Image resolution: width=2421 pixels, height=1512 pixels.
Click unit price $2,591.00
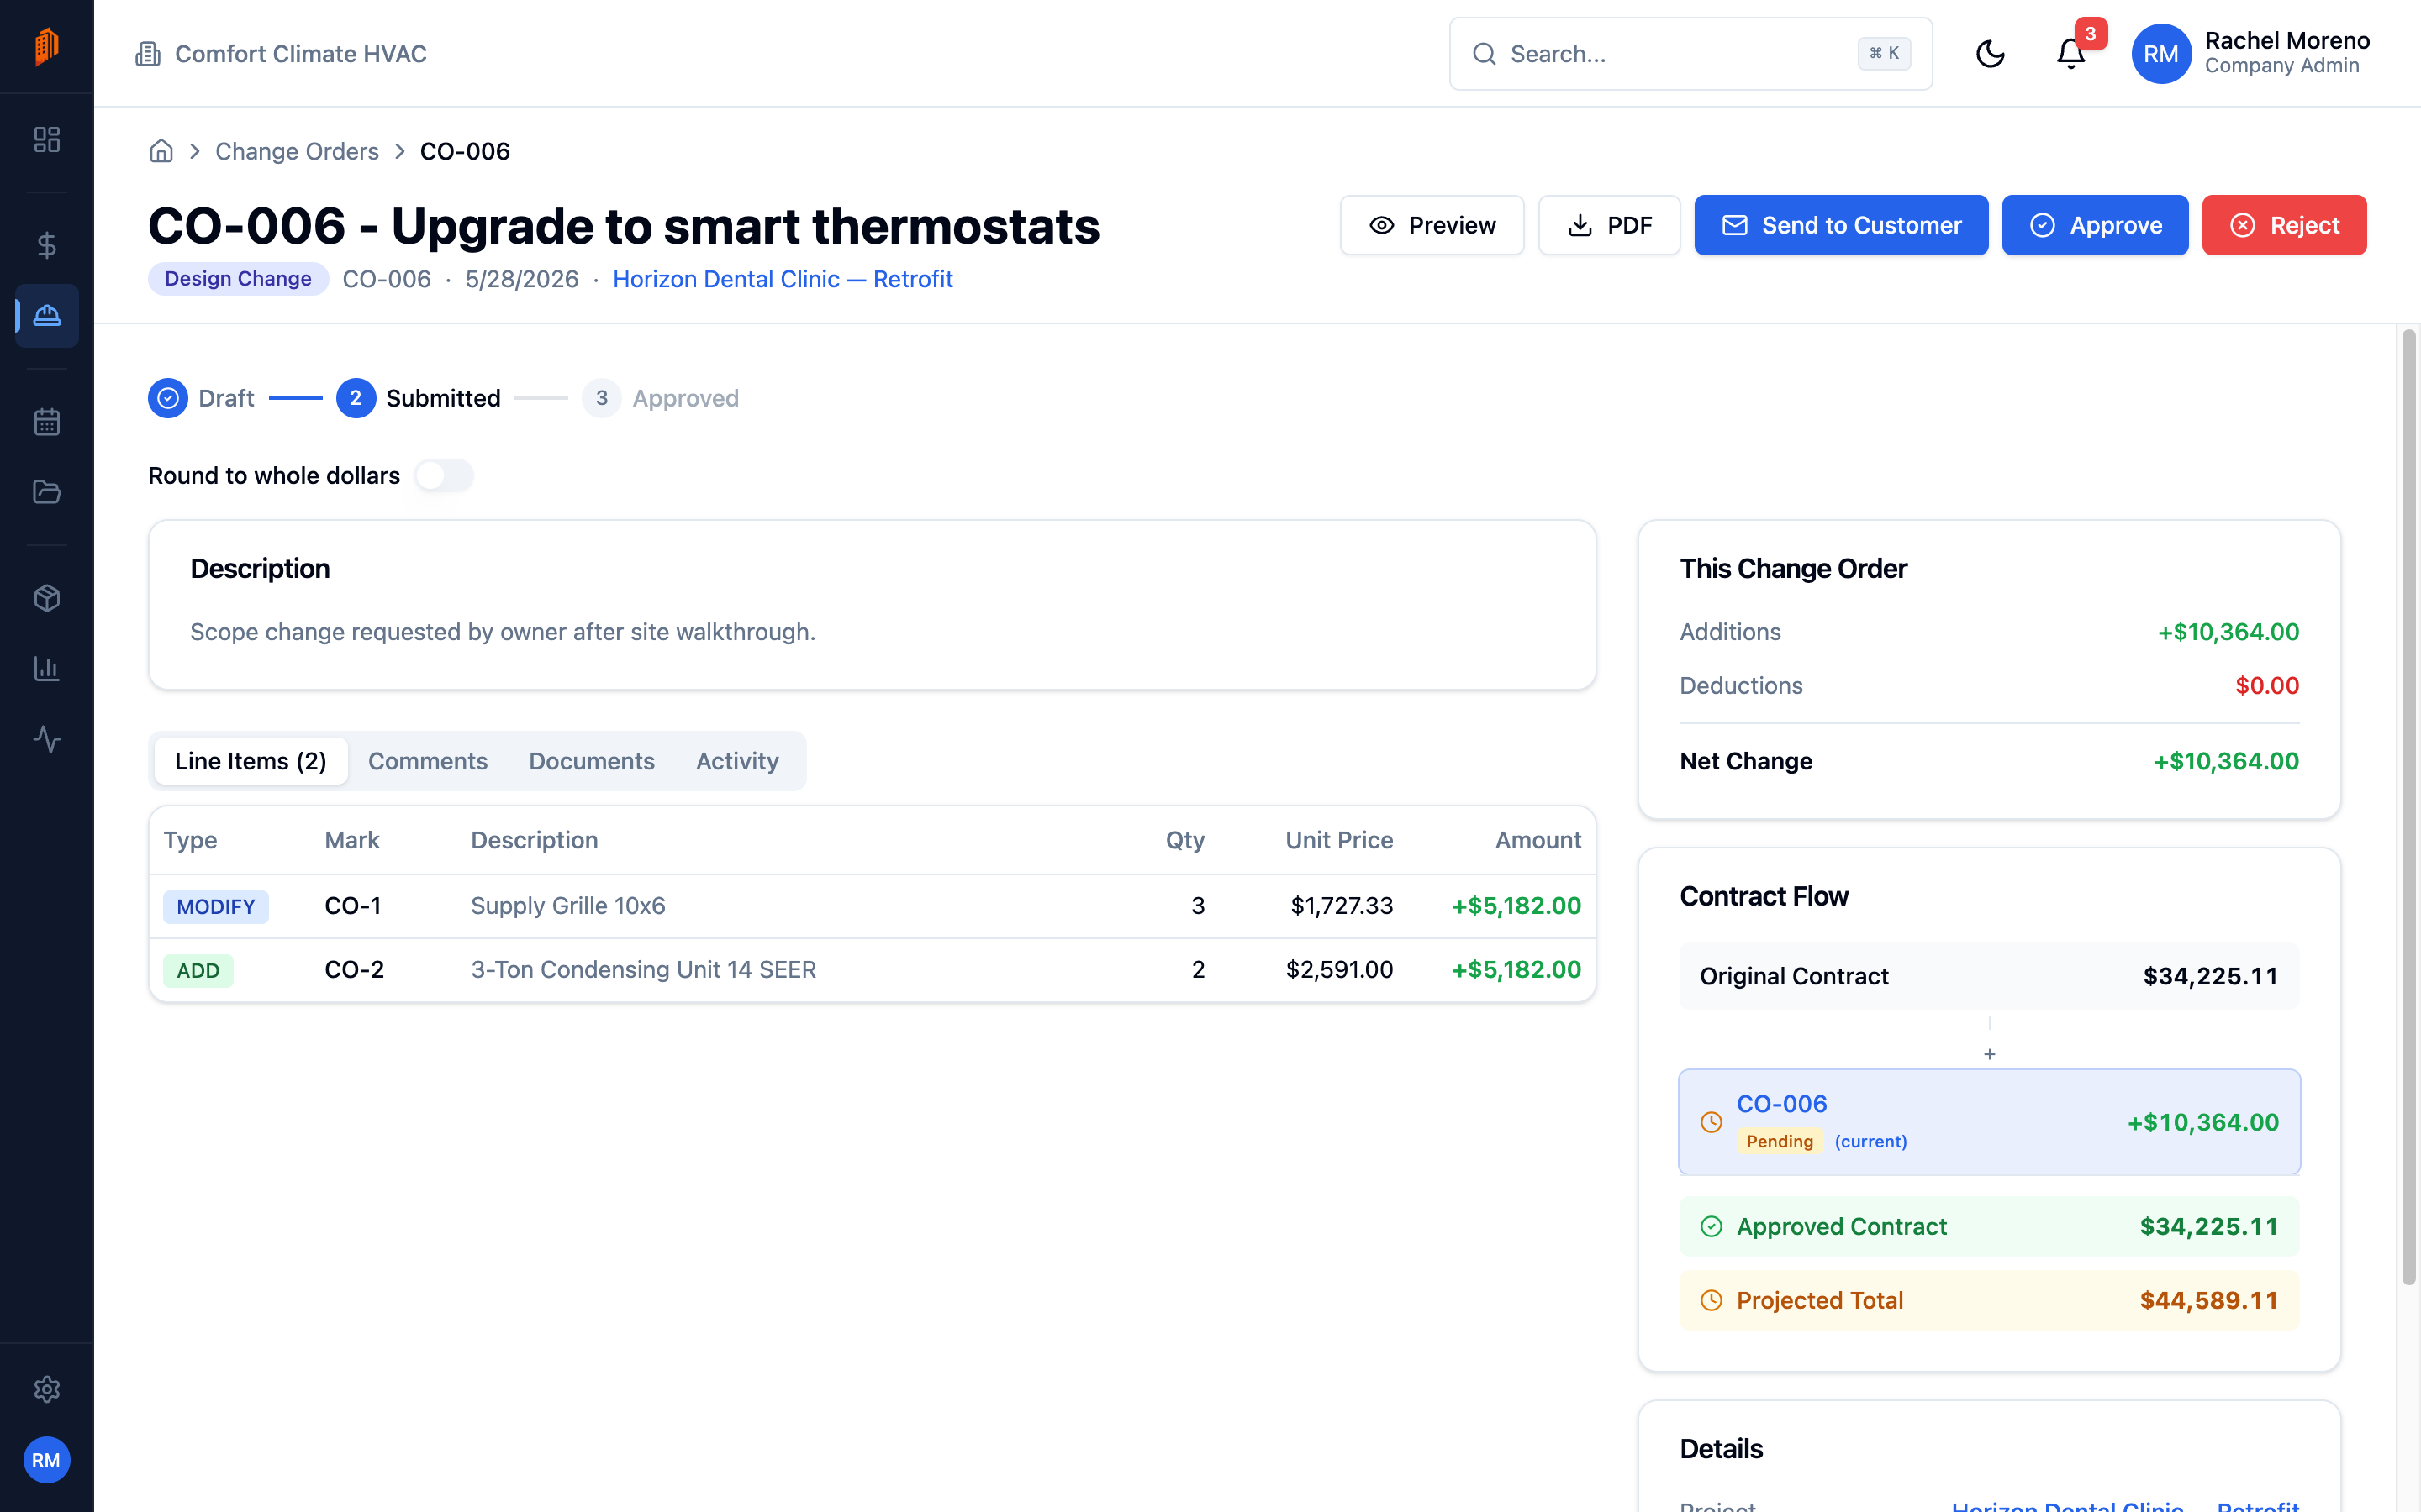(1340, 970)
